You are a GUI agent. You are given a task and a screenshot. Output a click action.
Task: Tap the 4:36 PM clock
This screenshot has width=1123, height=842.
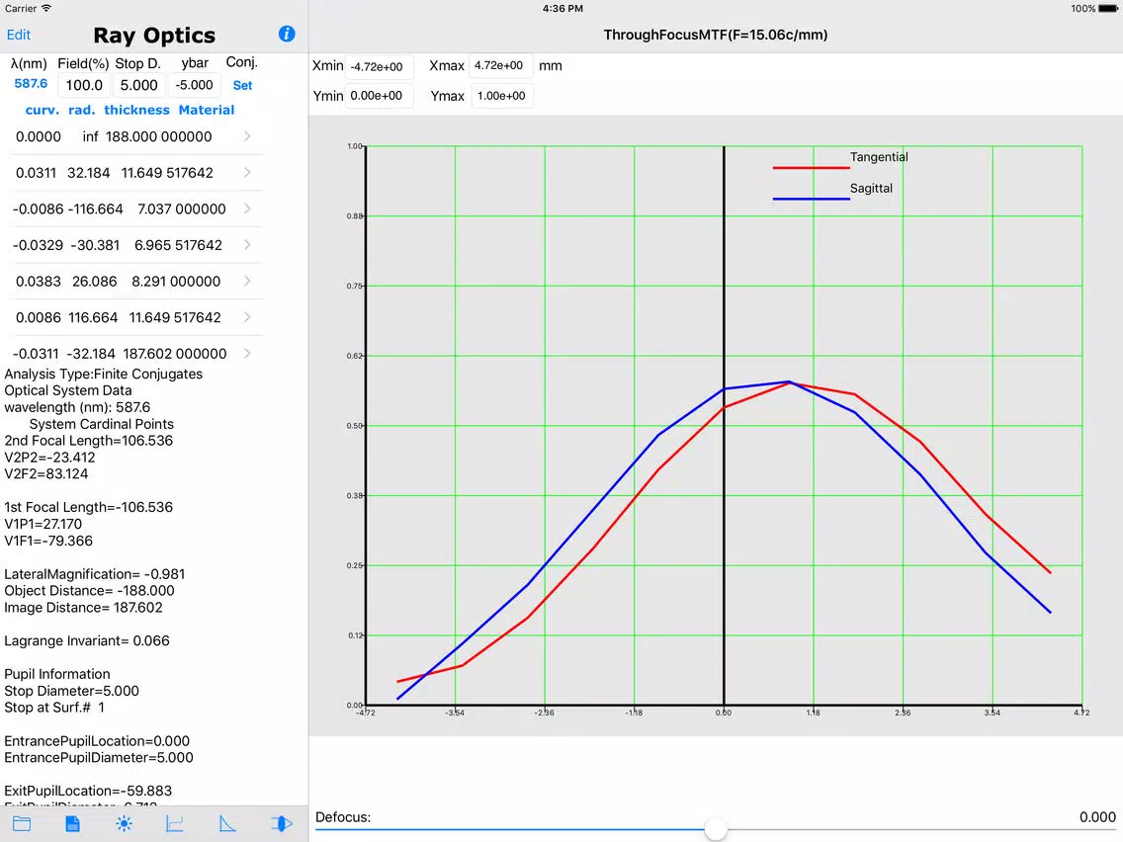point(562,9)
